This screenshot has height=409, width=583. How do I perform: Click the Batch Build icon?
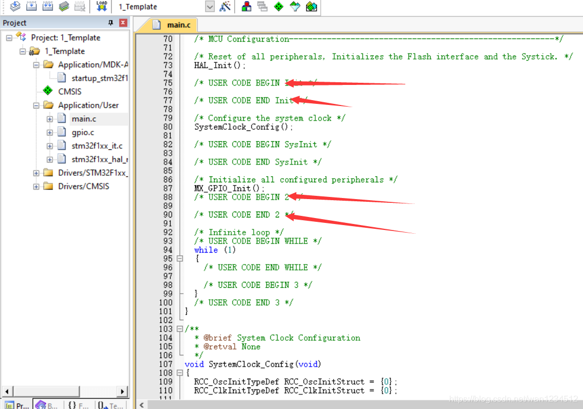click(x=64, y=6)
